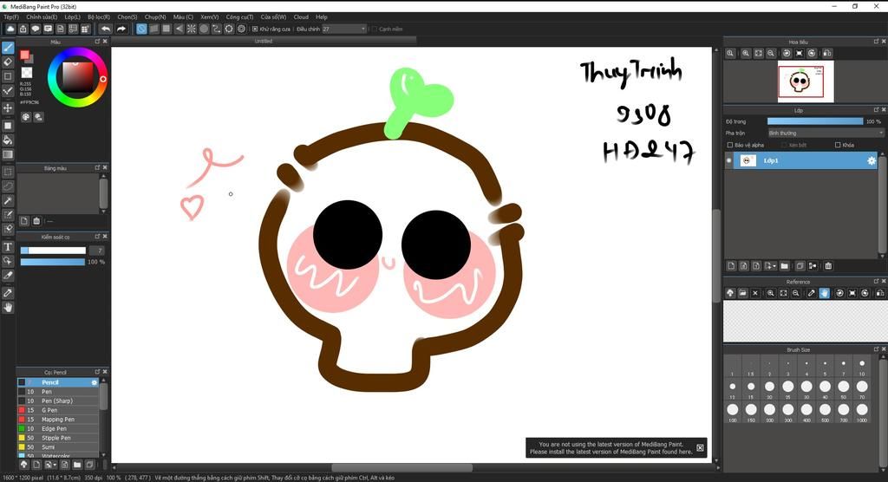This screenshot has height=482, width=888.
Task: Zoom out on the navigator preview
Action: pos(771,53)
